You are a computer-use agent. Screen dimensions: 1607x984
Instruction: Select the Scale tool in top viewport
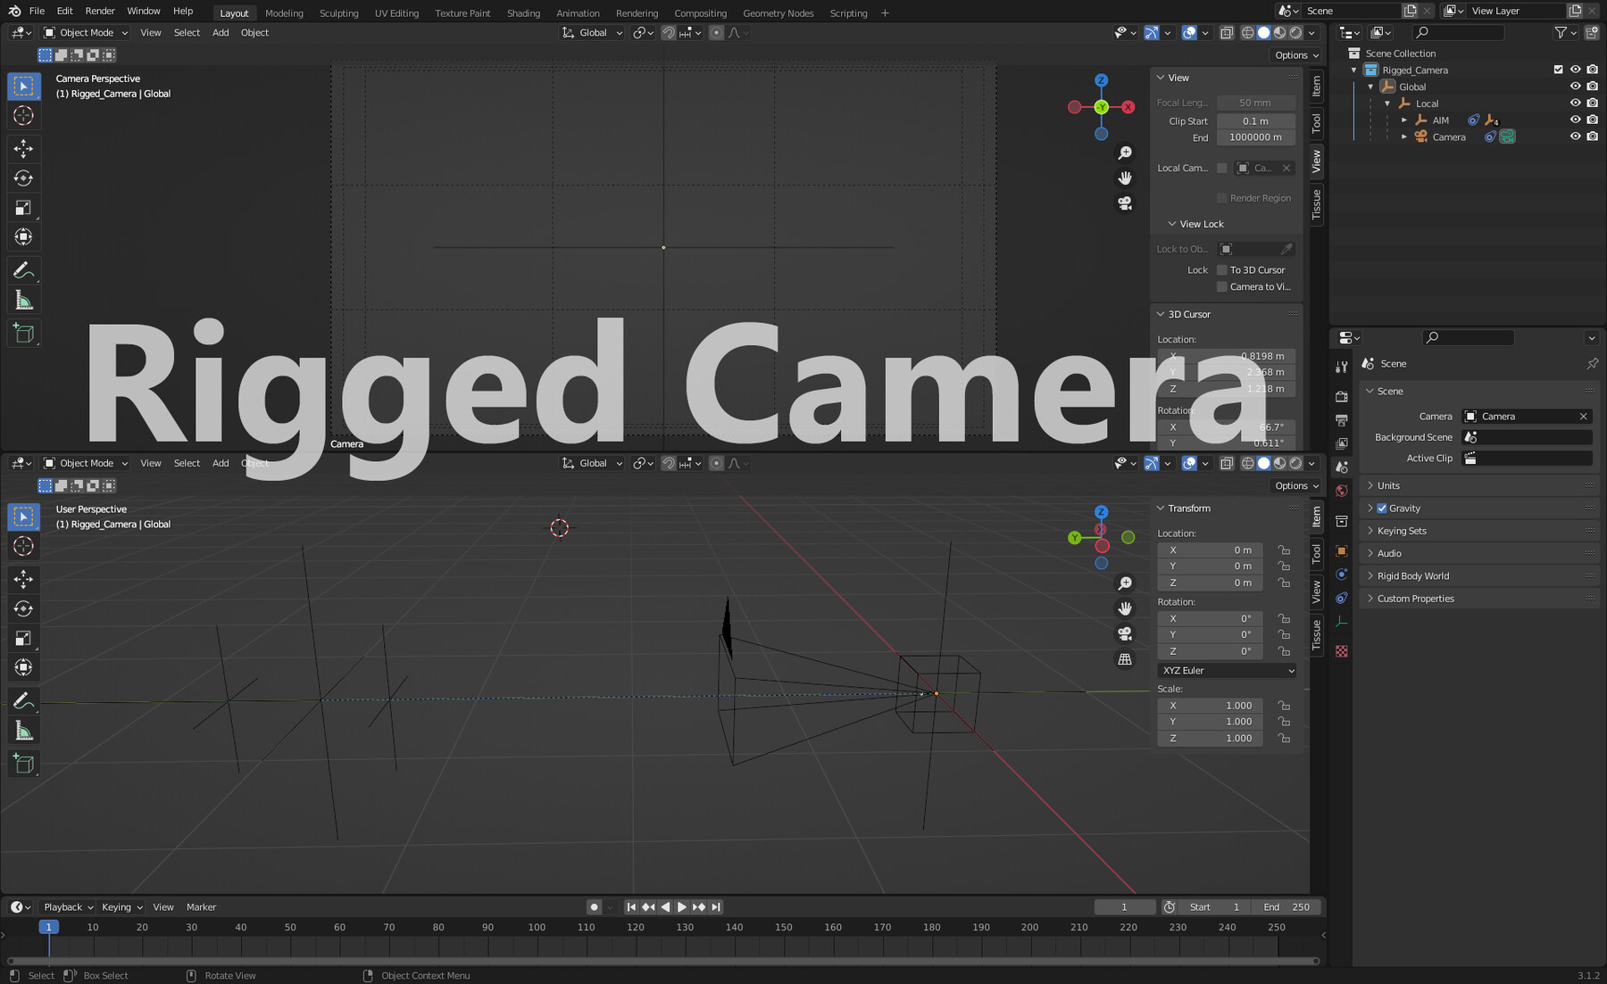click(x=23, y=208)
